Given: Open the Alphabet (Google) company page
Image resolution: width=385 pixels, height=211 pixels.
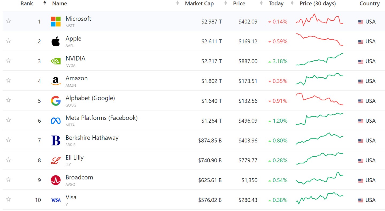Looking at the screenshot, I should click(90, 98).
